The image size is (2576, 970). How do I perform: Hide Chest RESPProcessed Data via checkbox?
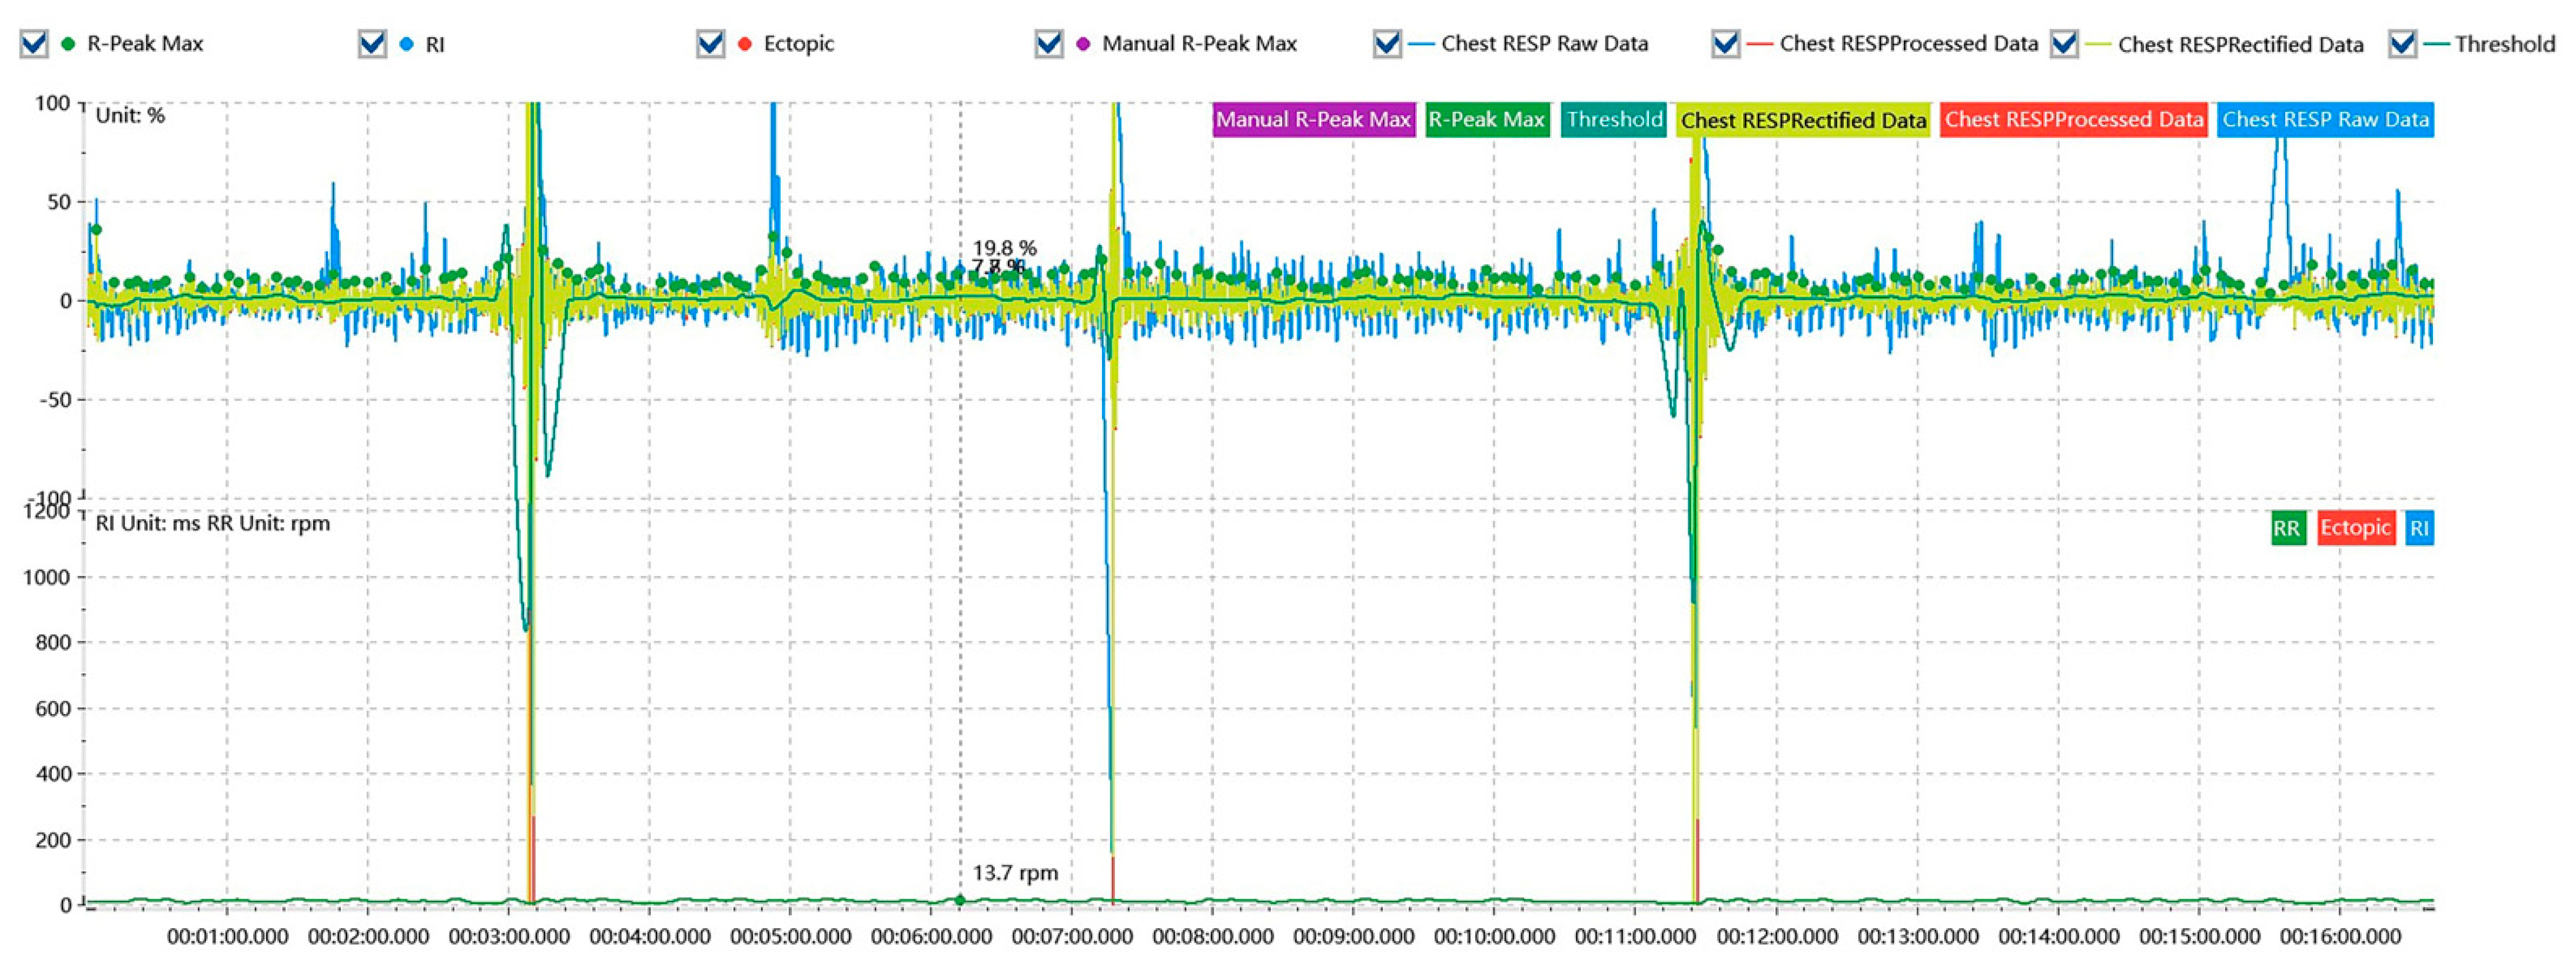[x=1725, y=44]
